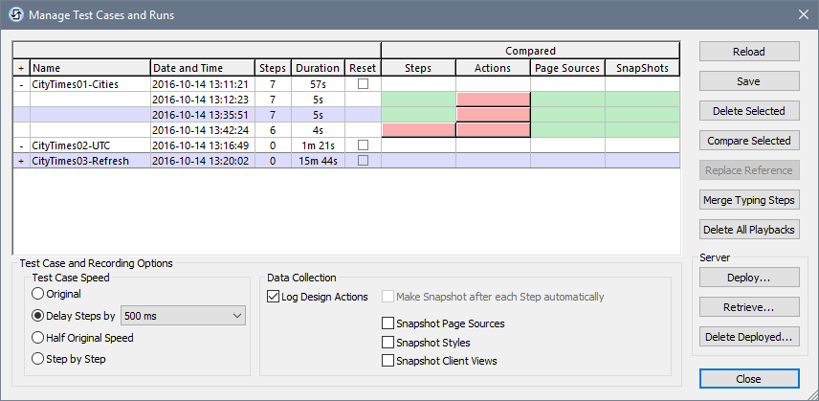
Task: Collapse the CityTimes02-UTC test case
Action: coord(21,145)
